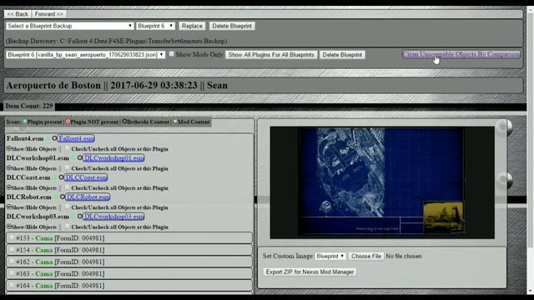The height and width of the screenshot is (300, 534).
Task: Open the blue DLCRobot.esm link
Action: coord(88,197)
